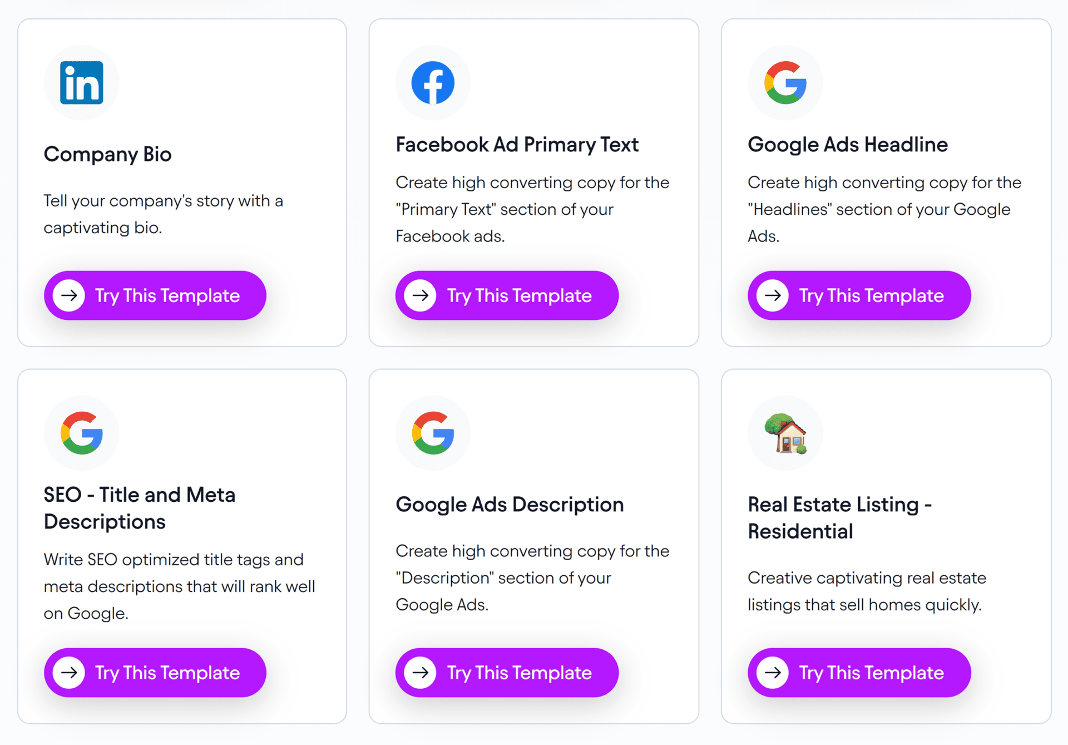The image size is (1068, 745).
Task: Click the Google icon on Google Ads Description card
Action: (433, 433)
